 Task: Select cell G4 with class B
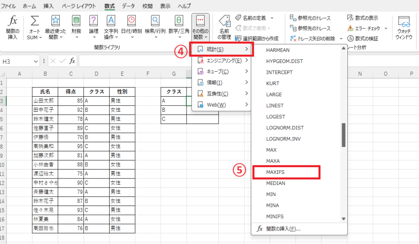[173, 110]
